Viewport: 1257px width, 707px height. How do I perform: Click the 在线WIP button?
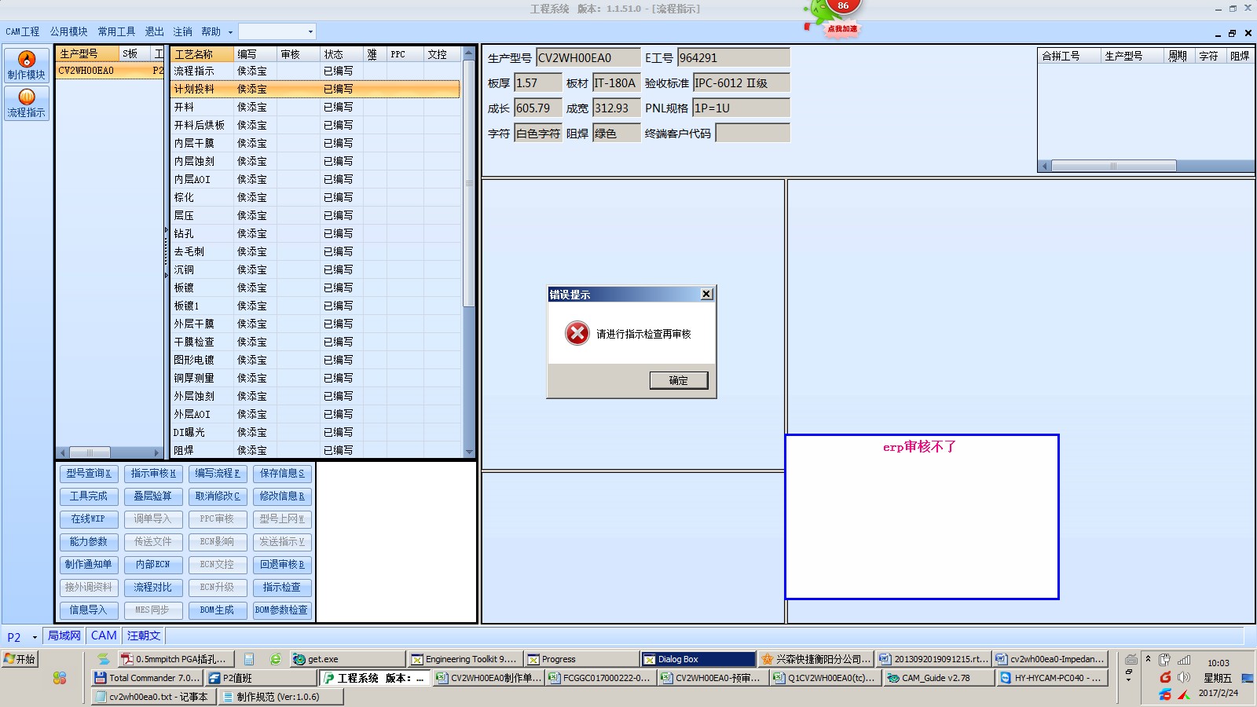click(x=89, y=519)
